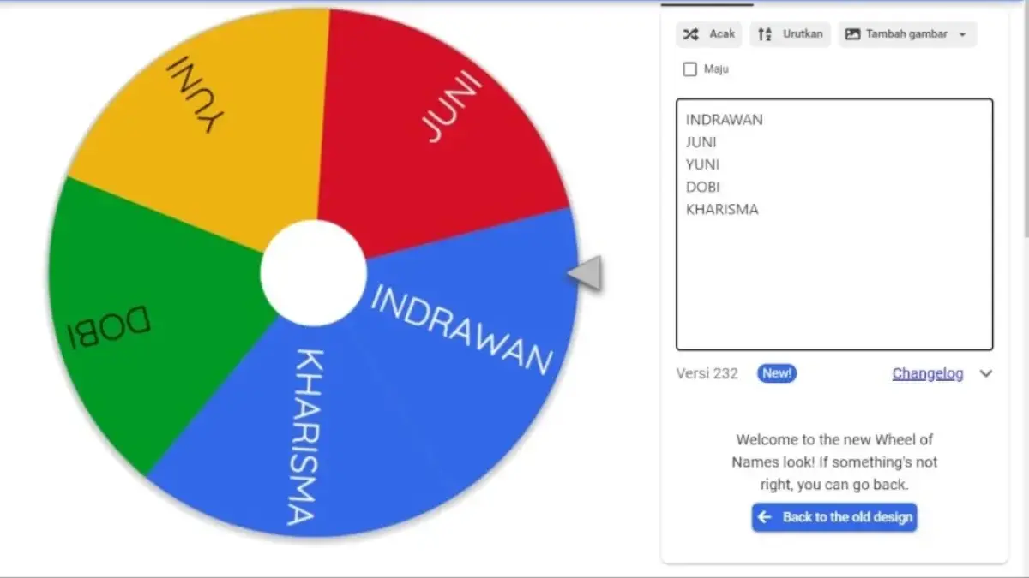Viewport: 1029px width, 578px height.
Task: Click the sort icon in Urutkan button
Action: point(765,34)
